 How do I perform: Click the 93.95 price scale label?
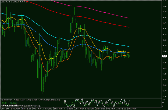[x=165, y=85]
